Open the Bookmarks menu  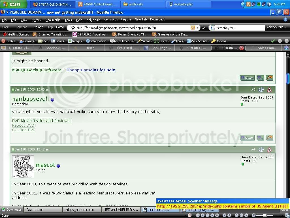pos(53,20)
